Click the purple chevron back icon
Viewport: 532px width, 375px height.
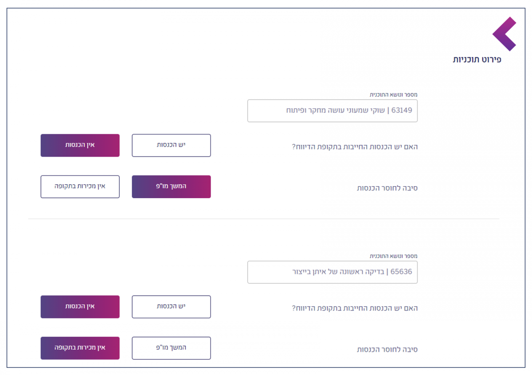click(x=504, y=34)
